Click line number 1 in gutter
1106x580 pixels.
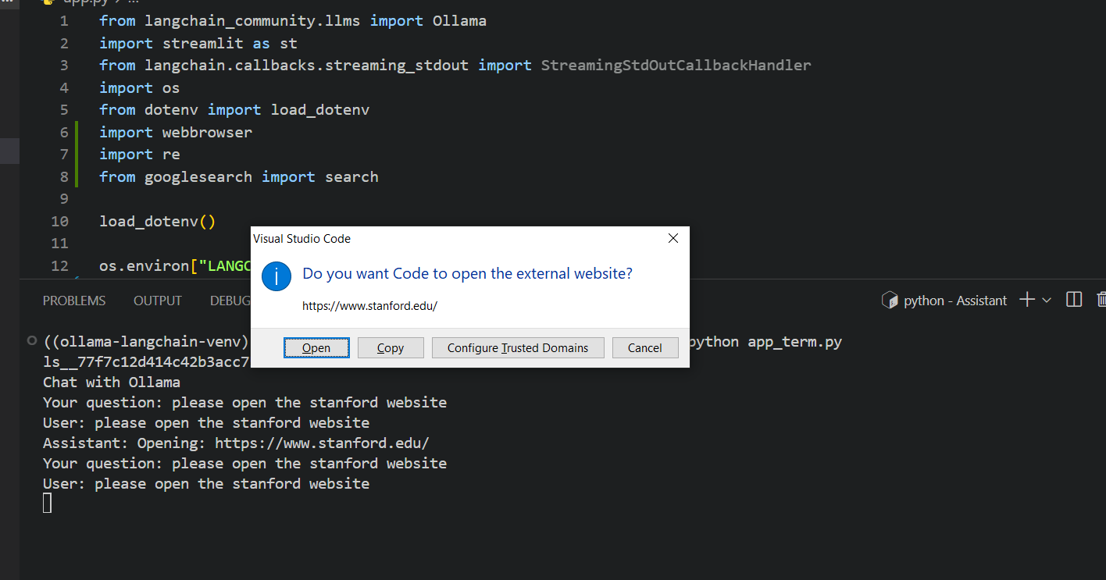[64, 21]
